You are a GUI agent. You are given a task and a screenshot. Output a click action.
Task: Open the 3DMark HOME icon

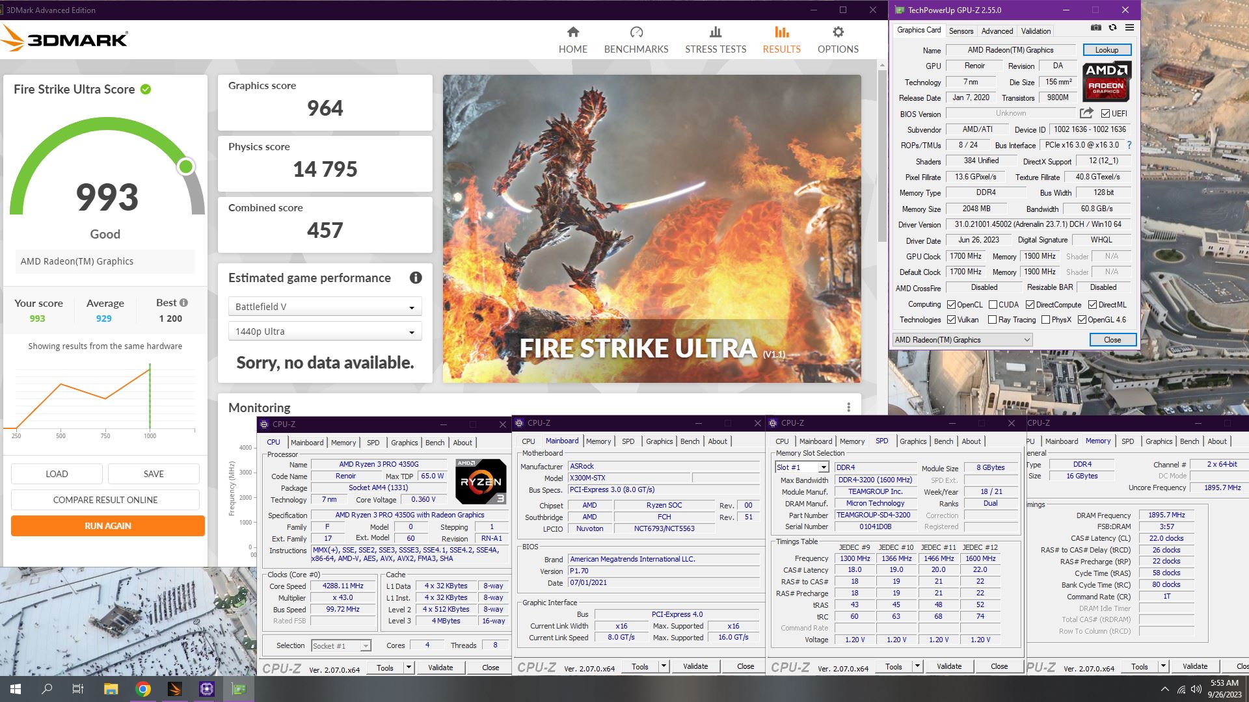[x=572, y=32]
